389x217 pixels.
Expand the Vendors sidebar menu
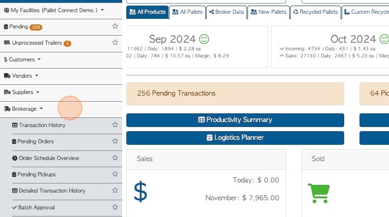pyautogui.click(x=21, y=76)
